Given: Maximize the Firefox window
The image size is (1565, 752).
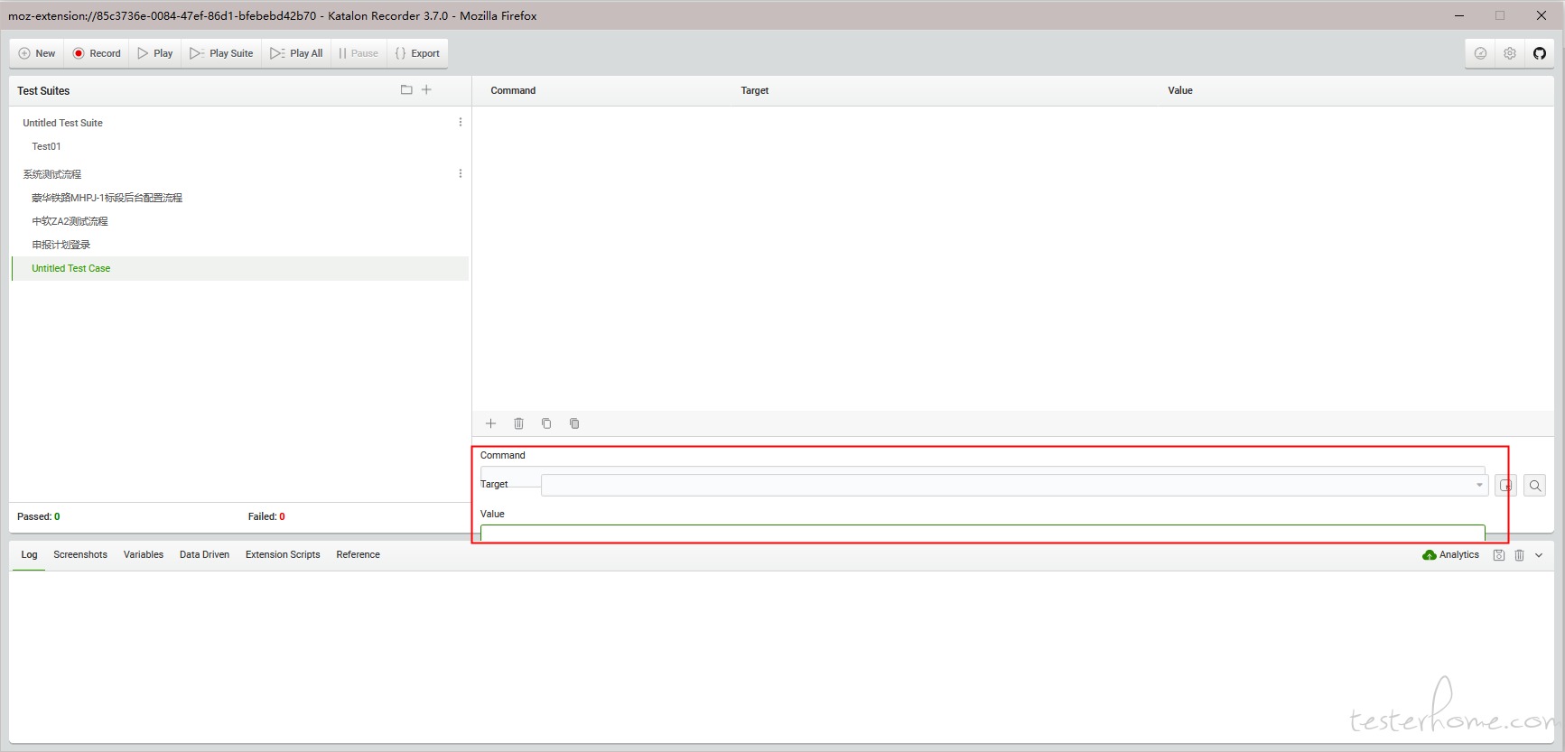Looking at the screenshot, I should (x=1500, y=15).
